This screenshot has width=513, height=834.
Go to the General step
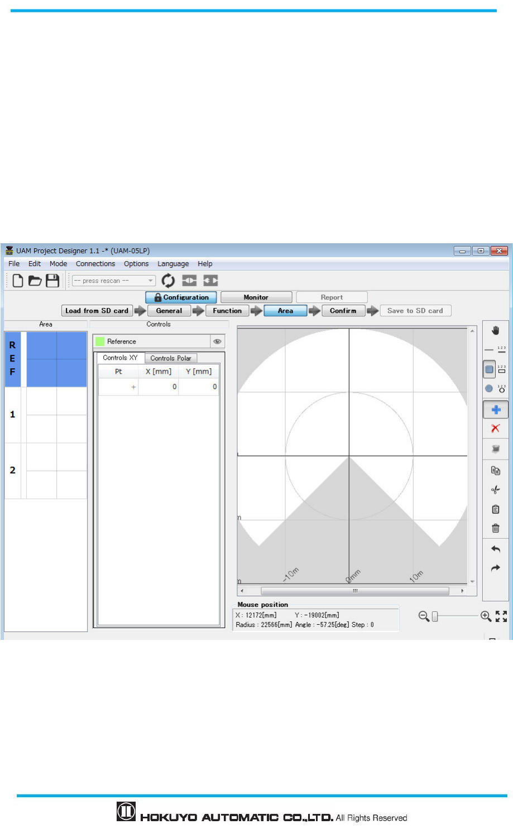169,311
